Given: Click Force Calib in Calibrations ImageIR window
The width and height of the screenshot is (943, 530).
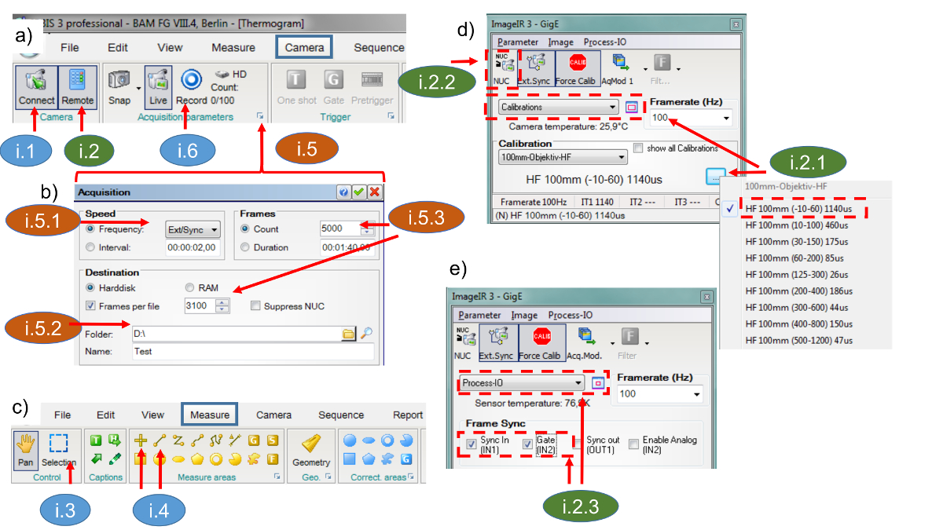Looking at the screenshot, I should pyautogui.click(x=578, y=64).
